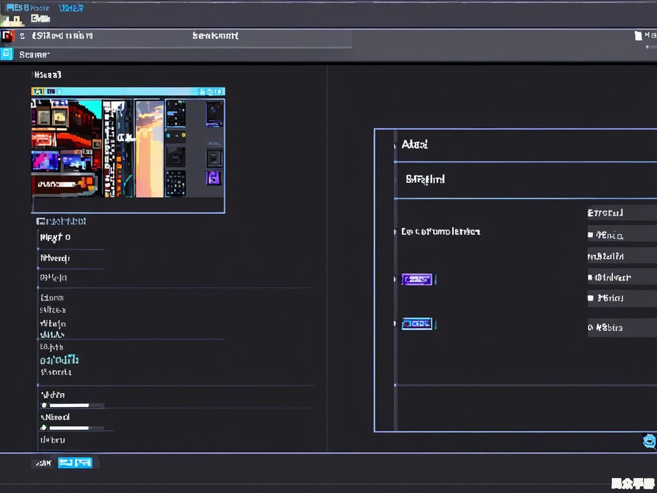Open the first menu in the top title bar

(x=28, y=8)
